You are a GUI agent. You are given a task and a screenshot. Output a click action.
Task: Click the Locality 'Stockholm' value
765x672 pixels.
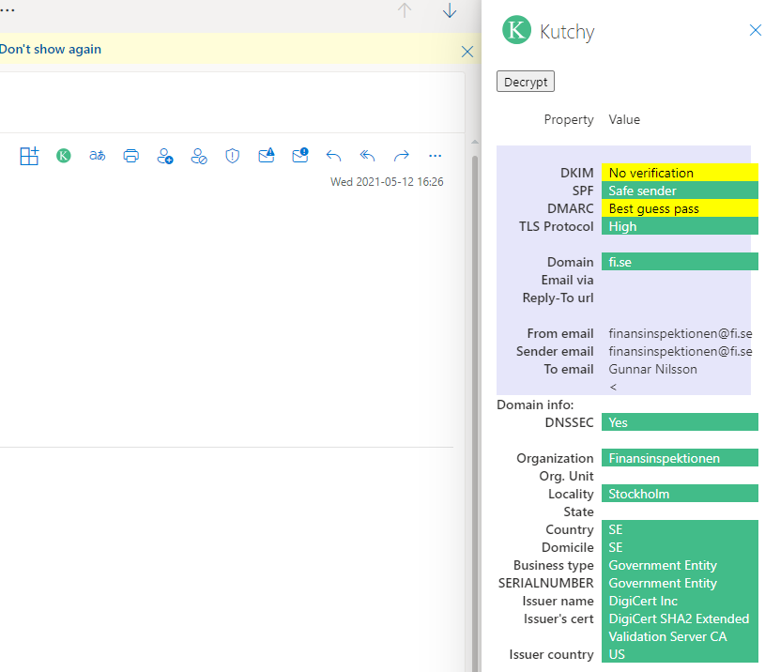tap(680, 494)
